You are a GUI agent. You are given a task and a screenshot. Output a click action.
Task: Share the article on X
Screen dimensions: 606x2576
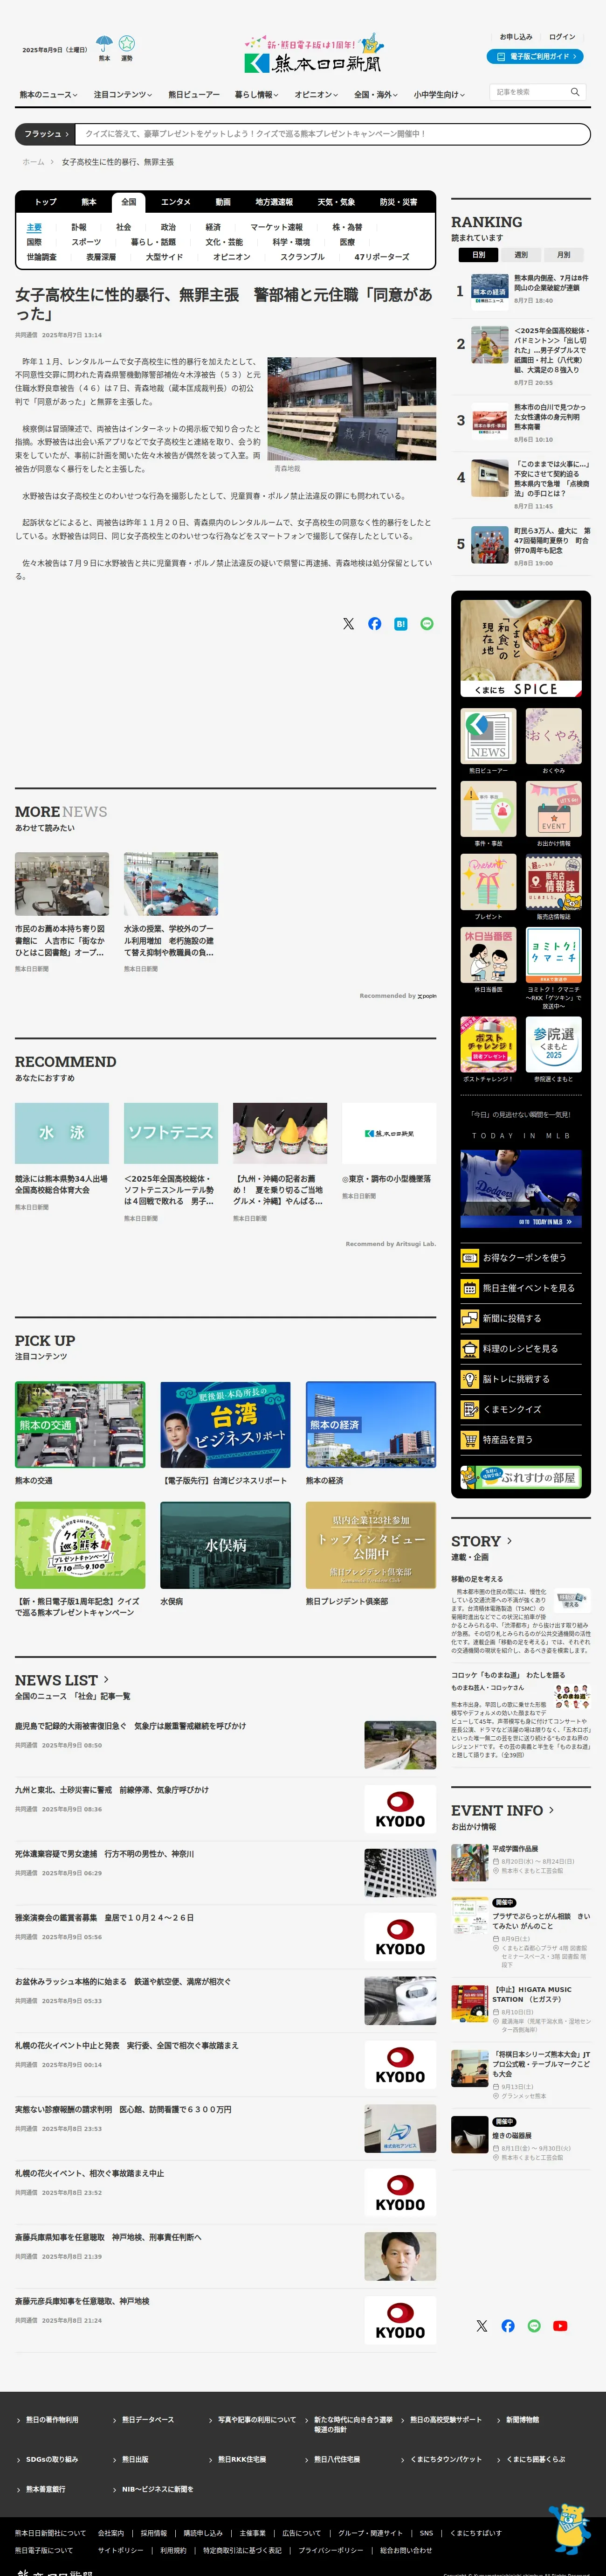pos(348,624)
